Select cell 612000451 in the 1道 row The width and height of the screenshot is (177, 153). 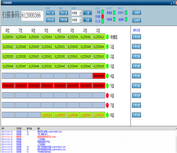pyautogui.click(x=60, y=46)
